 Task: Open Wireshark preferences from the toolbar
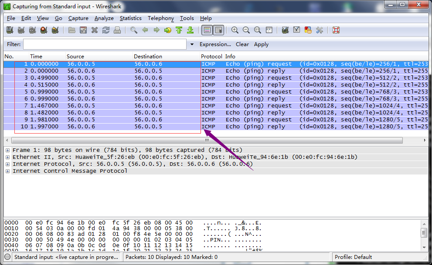(x=320, y=30)
